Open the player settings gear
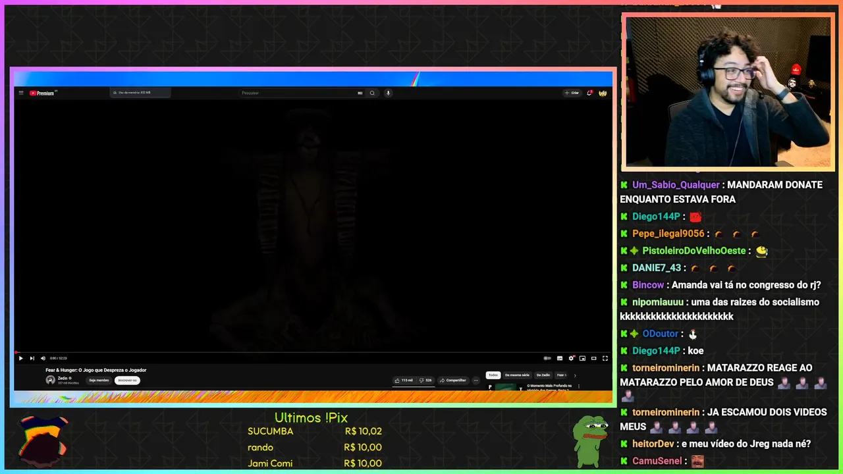Image resolution: width=843 pixels, height=474 pixels. point(571,358)
